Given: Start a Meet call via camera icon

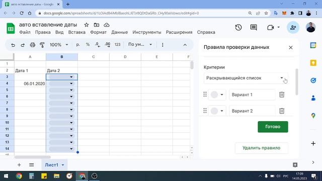Looking at the screenshot, I should [x=271, y=27].
